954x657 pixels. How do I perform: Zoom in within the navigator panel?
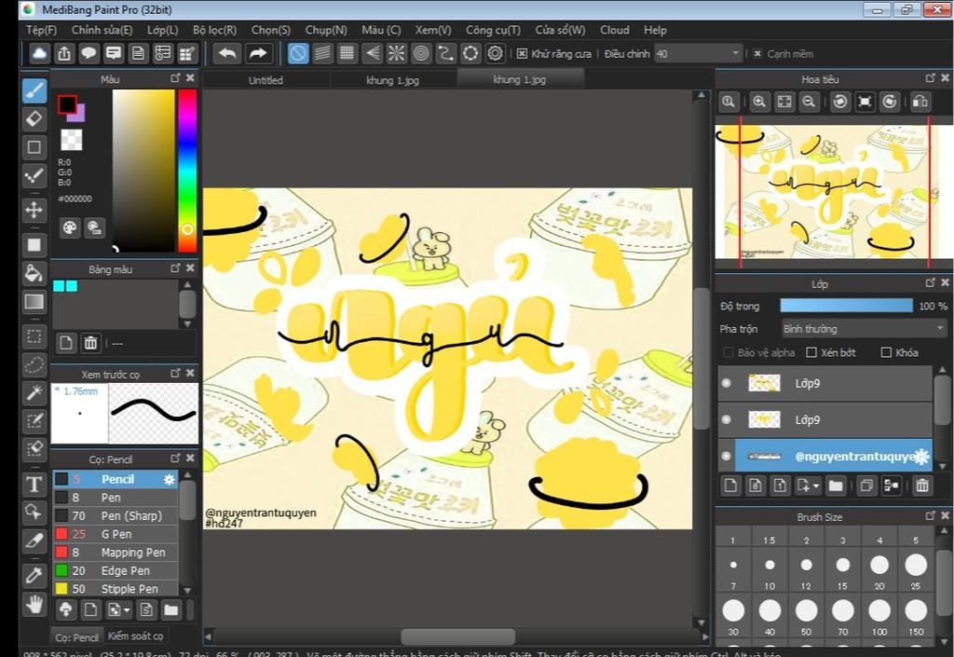(758, 102)
